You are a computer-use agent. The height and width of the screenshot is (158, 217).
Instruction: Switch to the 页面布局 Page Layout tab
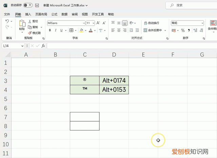pyautogui.click(x=41, y=14)
